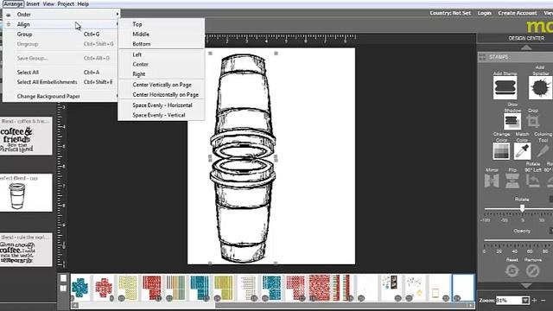Viewport: 553px width, 311px height.
Task: Open the View menu
Action: tap(48, 3)
